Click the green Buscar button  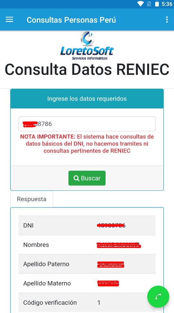pos(87,178)
